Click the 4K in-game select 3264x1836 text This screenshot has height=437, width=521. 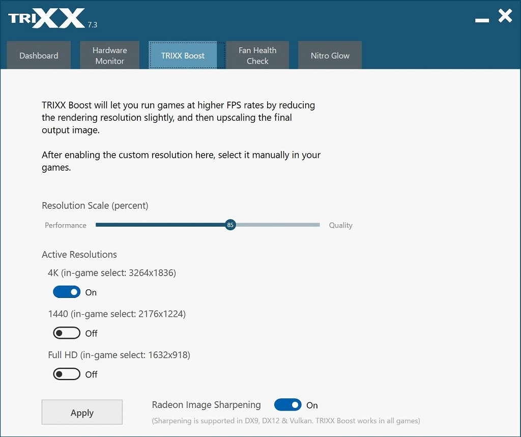[112, 272]
